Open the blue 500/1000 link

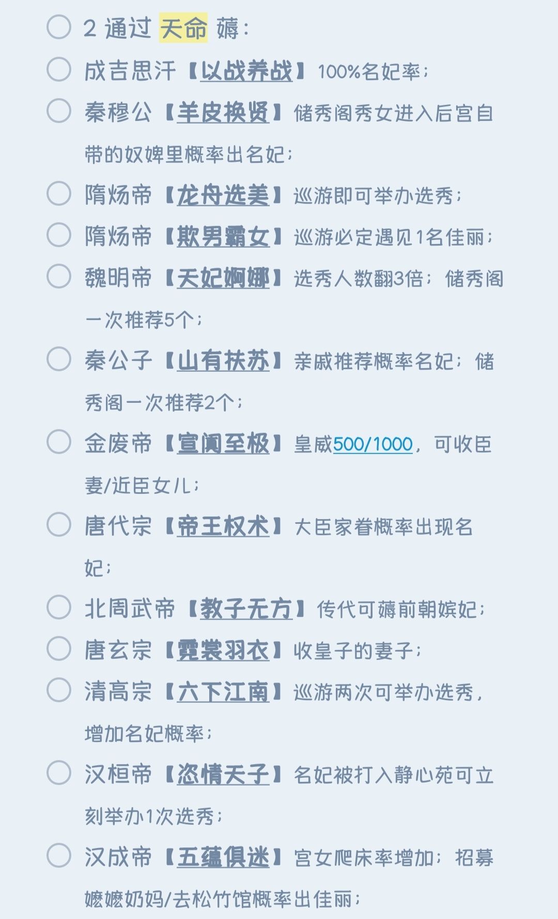point(373,444)
